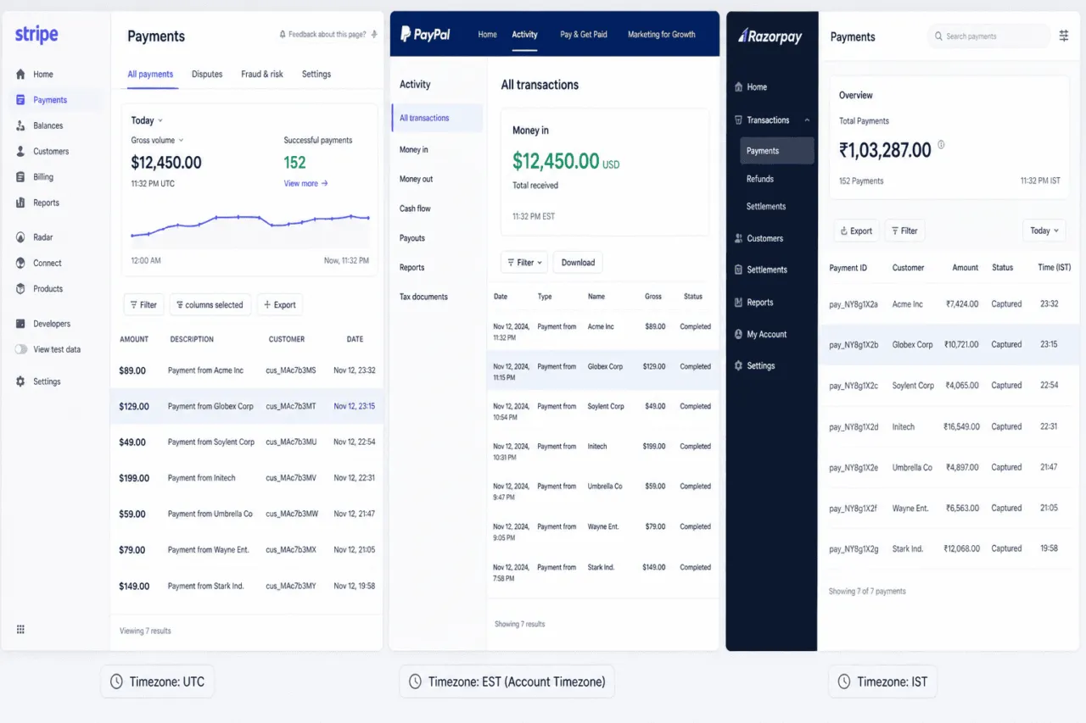1086x723 pixels.
Task: Open Customers icon in Stripe sidebar
Action: coord(20,152)
